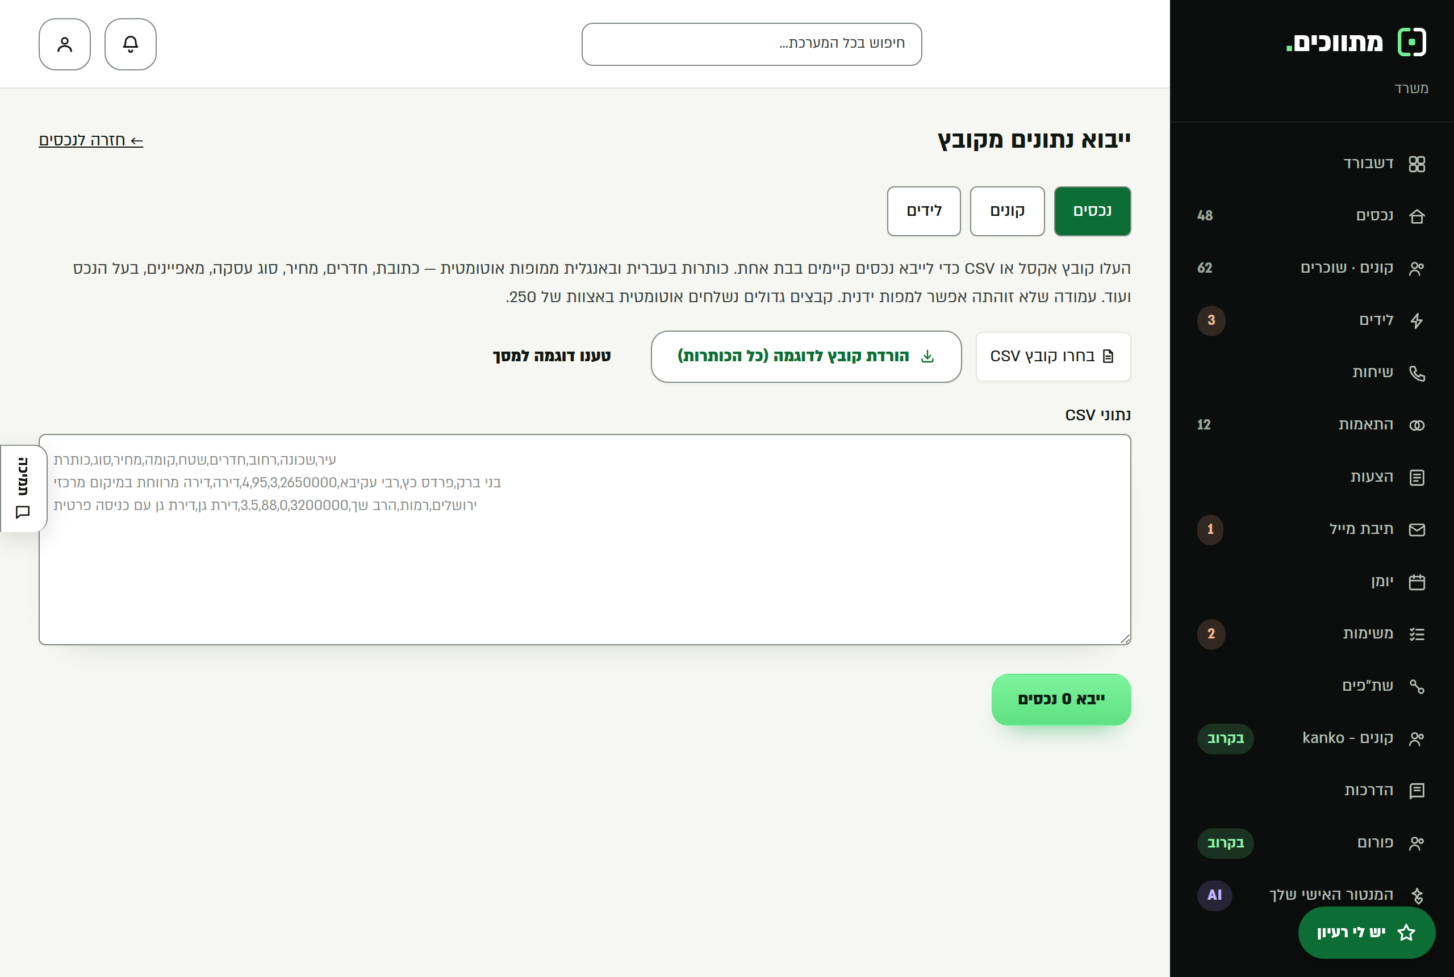The image size is (1454, 977).
Task: Open שיחות phone item
Action: [x=1311, y=373]
